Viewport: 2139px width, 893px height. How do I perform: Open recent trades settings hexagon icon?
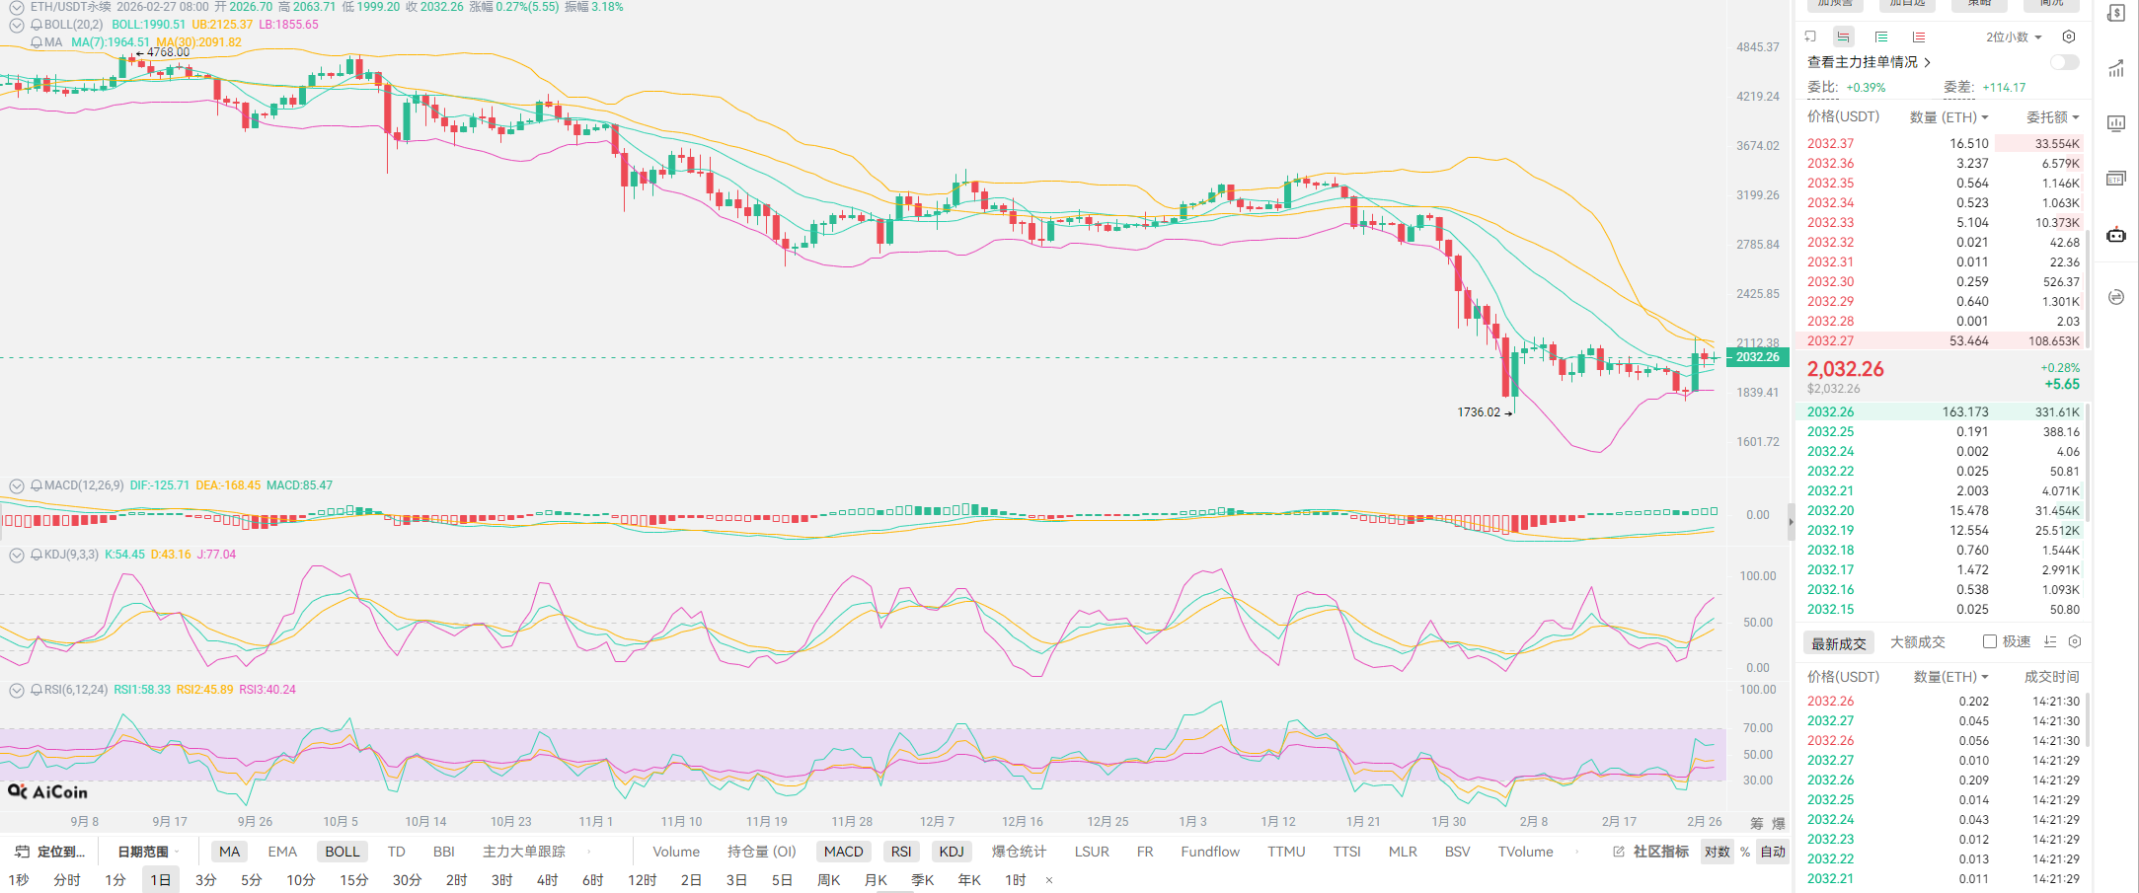point(2075,641)
